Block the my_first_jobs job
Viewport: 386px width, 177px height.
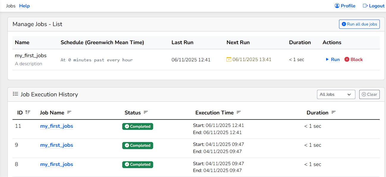click(x=354, y=59)
